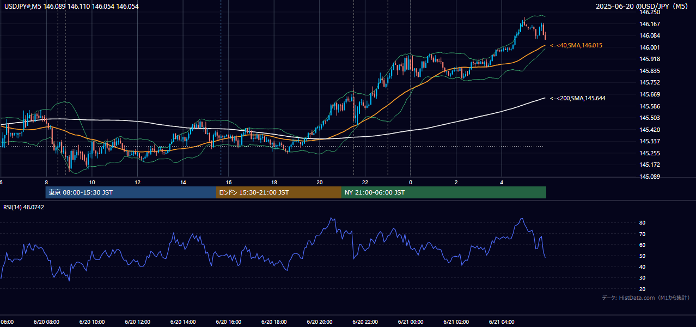The height and width of the screenshot is (327, 696).
Task: Click RSI scale value 30
Action: click(x=643, y=278)
